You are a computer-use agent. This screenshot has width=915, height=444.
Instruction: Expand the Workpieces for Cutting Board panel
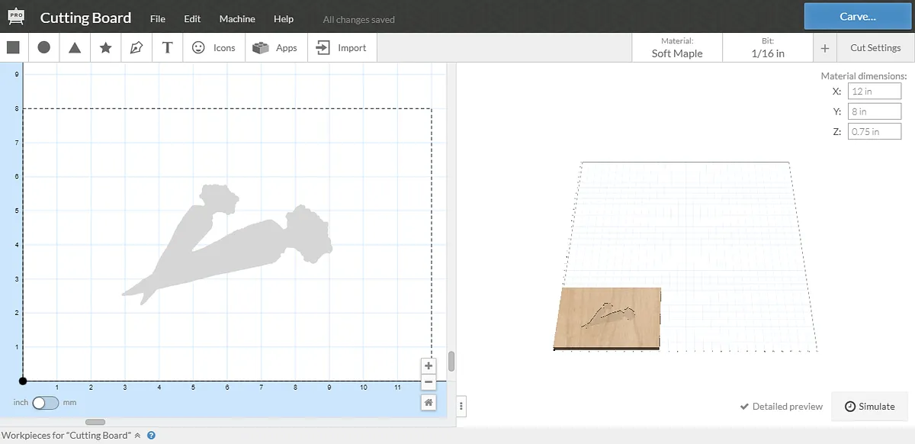click(138, 436)
